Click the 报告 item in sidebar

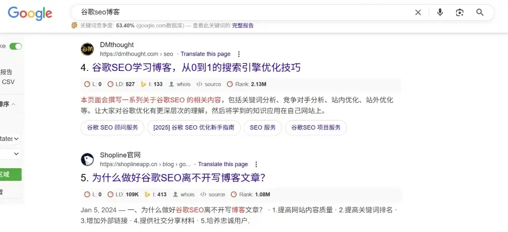click(6, 72)
